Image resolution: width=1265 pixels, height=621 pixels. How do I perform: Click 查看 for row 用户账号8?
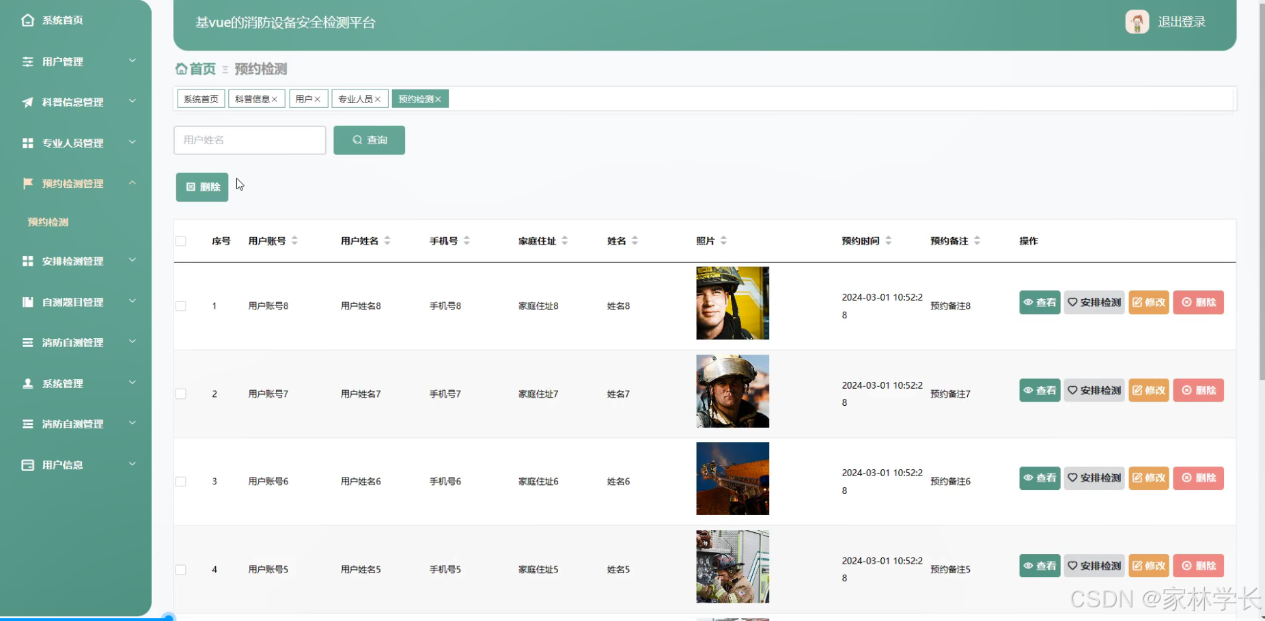pyautogui.click(x=1040, y=303)
